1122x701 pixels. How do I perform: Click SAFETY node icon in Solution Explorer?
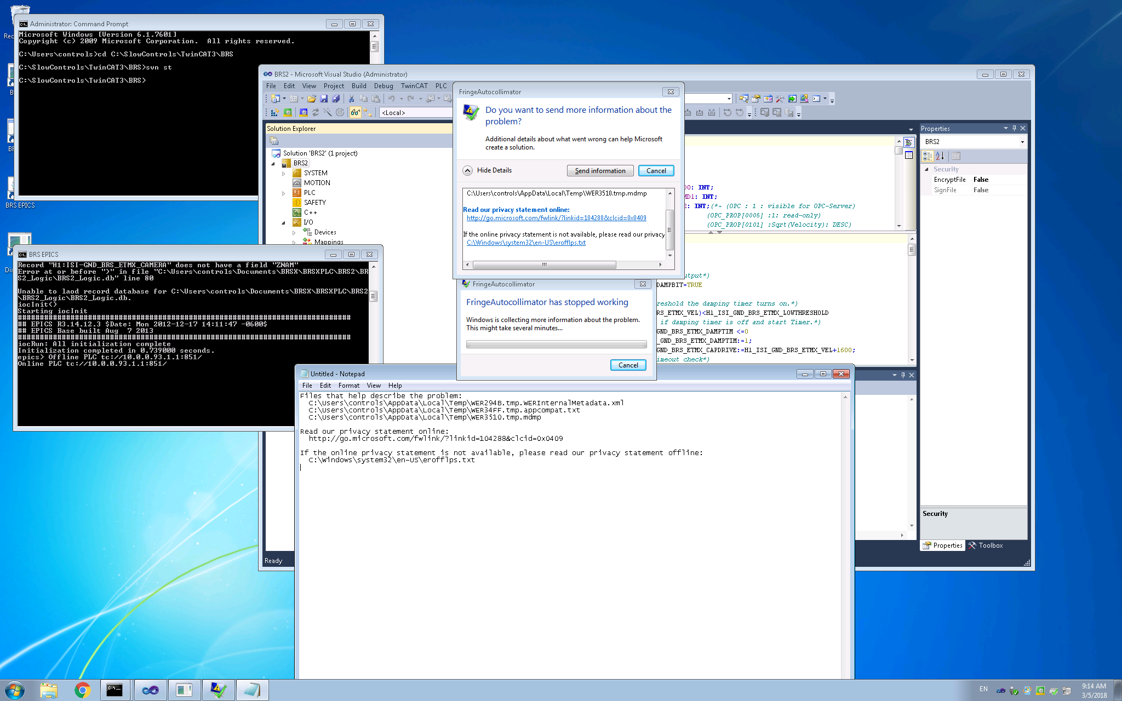click(297, 203)
